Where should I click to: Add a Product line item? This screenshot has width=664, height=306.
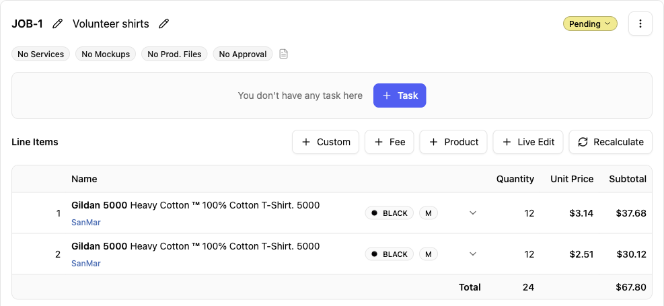(x=453, y=142)
